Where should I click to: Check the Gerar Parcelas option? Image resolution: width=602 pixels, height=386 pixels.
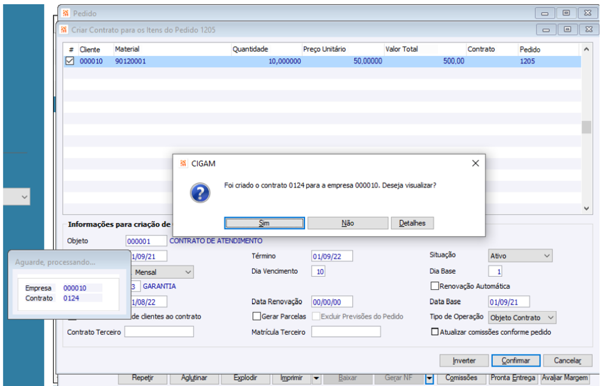pos(257,316)
